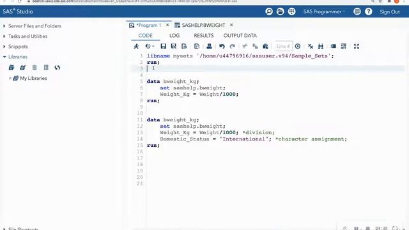Click the Line # input field
This screenshot has width=409, height=230.
coord(284,47)
